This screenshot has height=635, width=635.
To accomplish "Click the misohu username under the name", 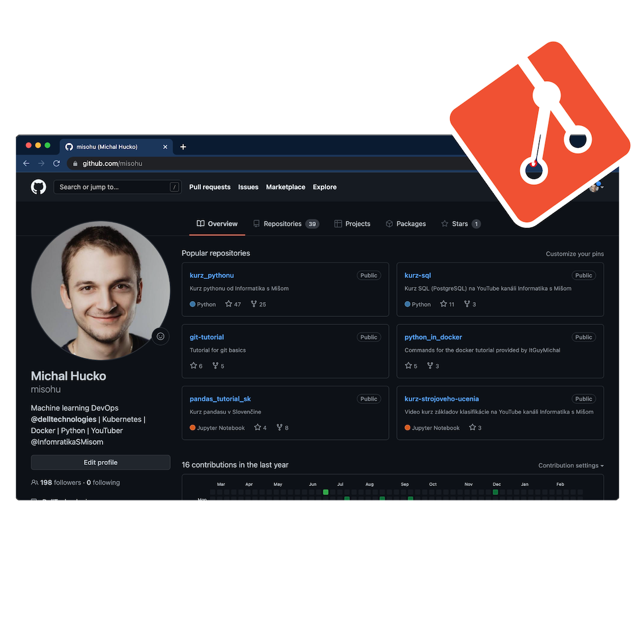I will coord(46,389).
